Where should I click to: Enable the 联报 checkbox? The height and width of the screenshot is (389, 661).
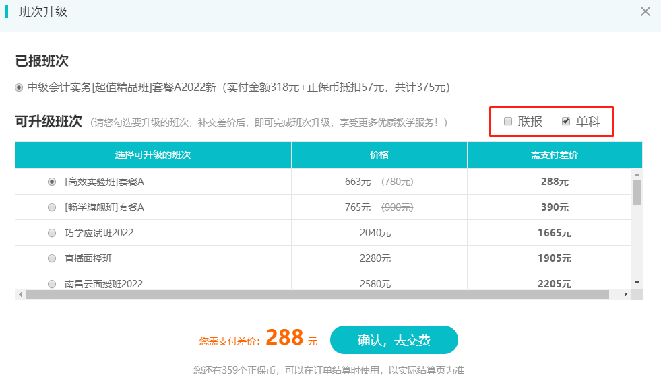508,121
